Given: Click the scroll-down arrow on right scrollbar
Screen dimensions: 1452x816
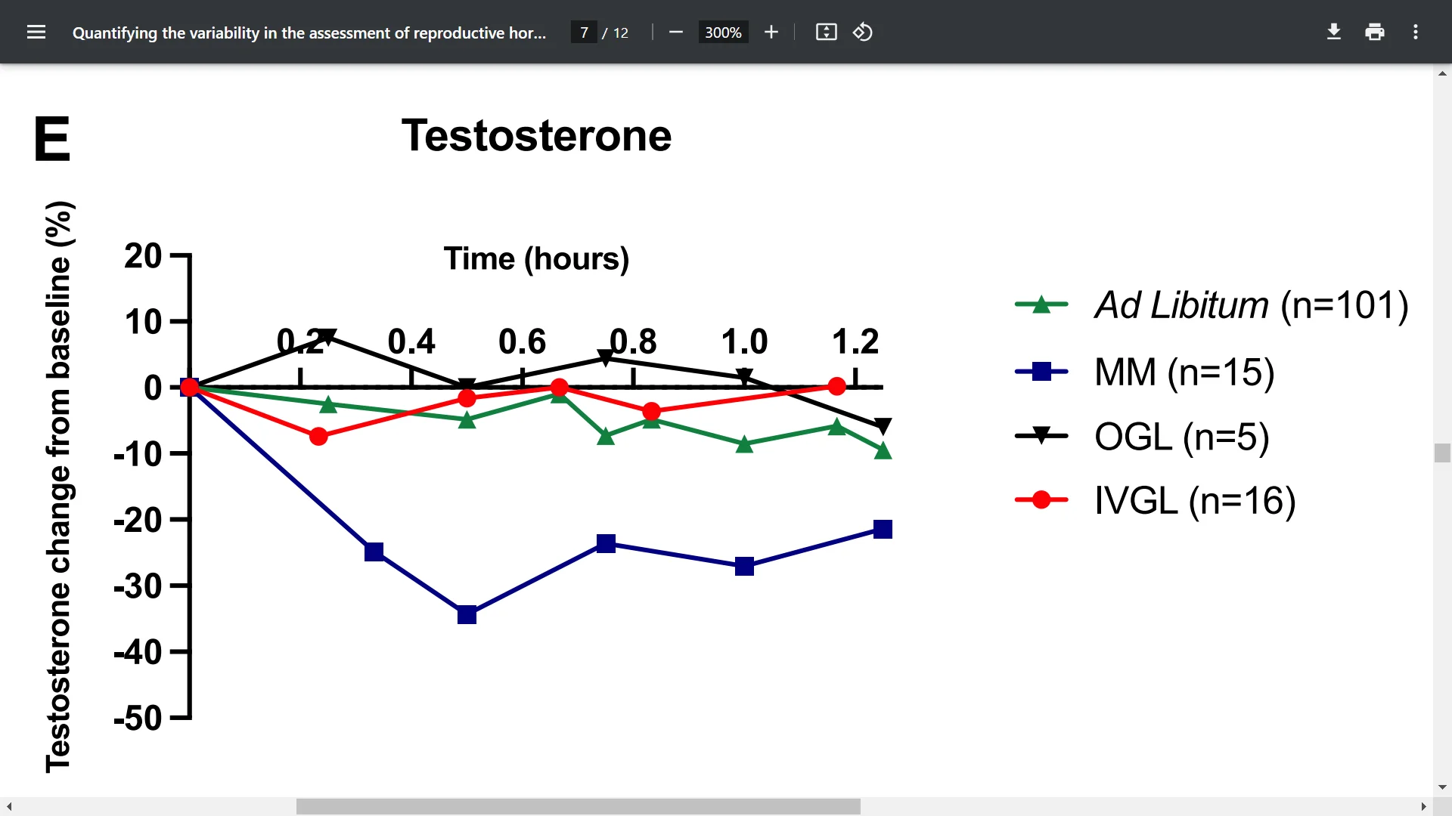Looking at the screenshot, I should tap(1441, 787).
